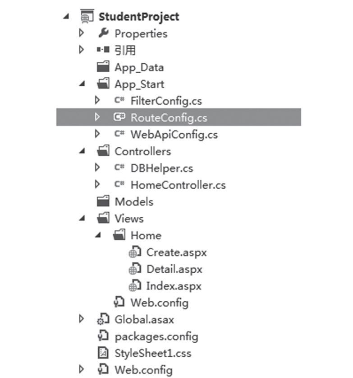Click the 引用 references icon

click(x=103, y=50)
